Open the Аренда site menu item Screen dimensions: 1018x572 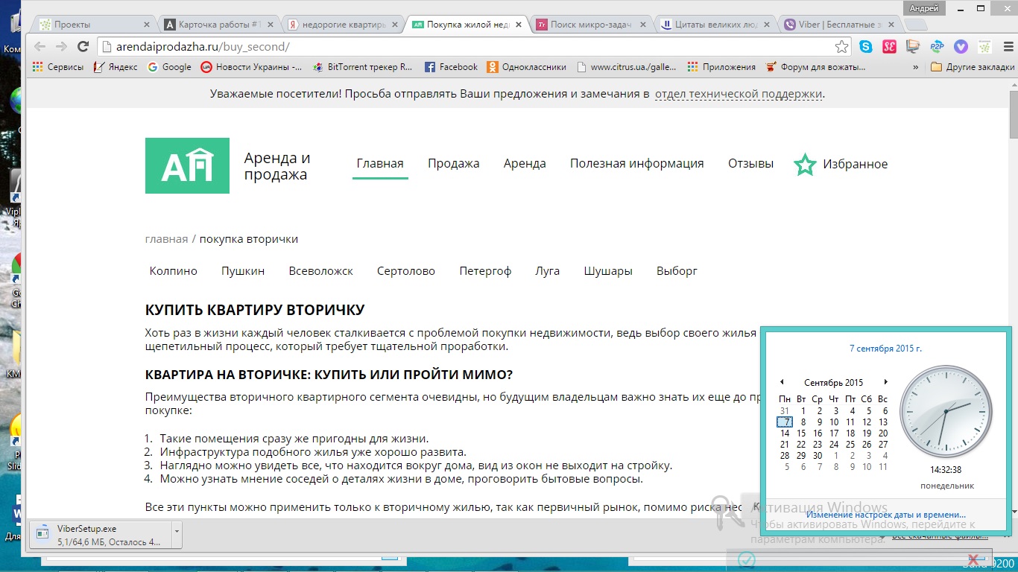tap(525, 164)
